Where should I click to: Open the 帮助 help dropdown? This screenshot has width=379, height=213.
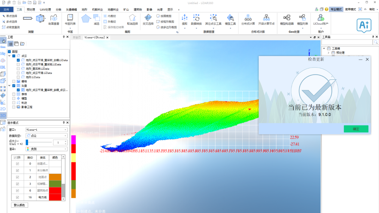pyautogui.click(x=373, y=9)
